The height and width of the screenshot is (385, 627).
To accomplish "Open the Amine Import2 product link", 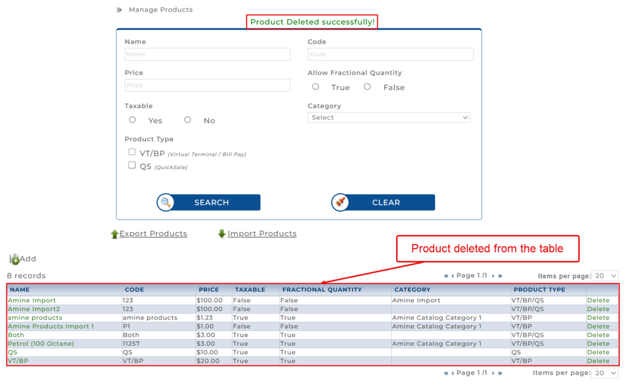I will coord(34,309).
